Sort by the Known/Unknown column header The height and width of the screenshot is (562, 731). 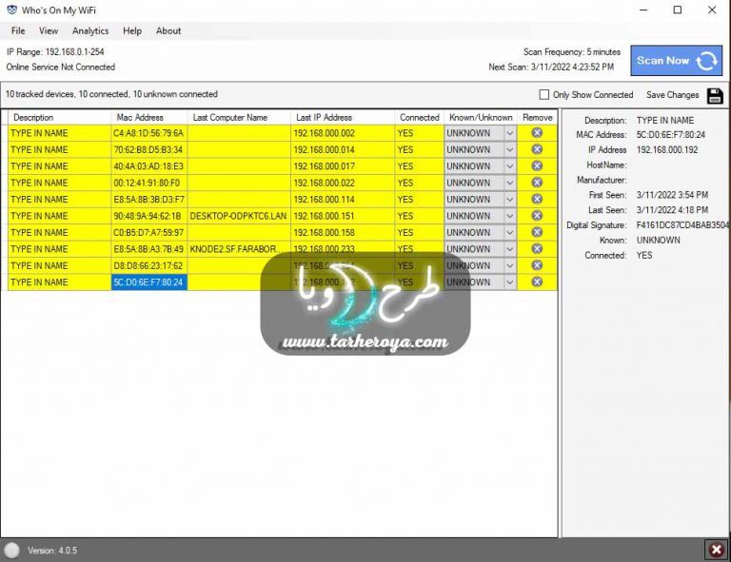[481, 117]
